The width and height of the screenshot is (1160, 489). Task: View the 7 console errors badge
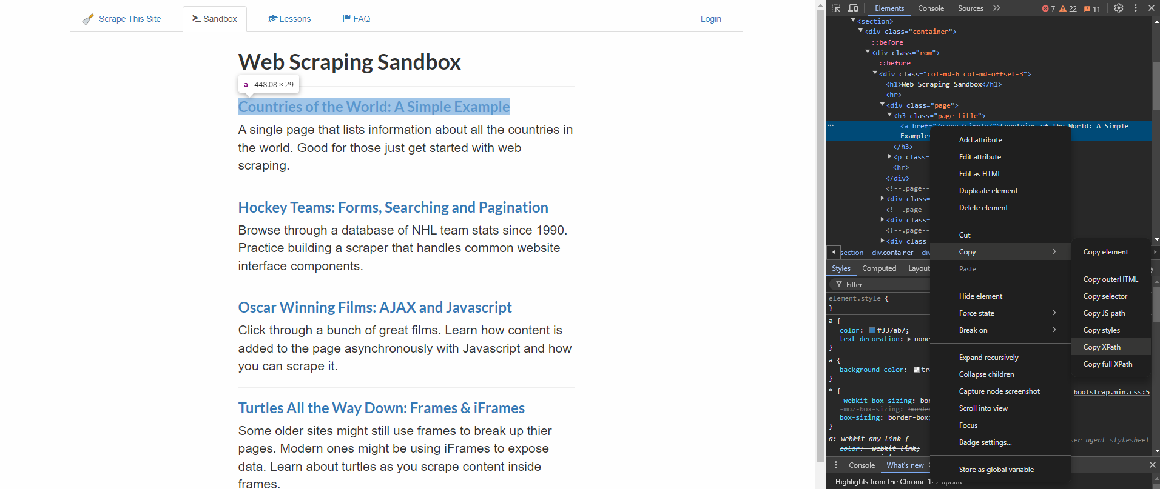(1048, 8)
